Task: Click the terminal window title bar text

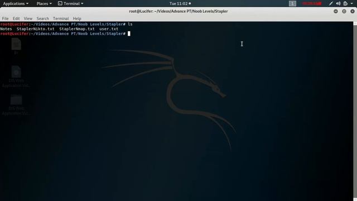Action: 178,11
